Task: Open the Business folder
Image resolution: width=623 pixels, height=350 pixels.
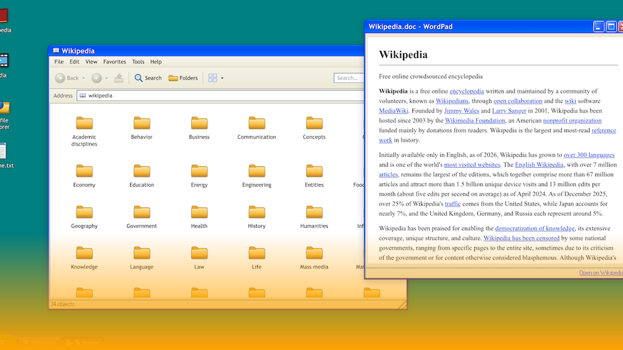Action: coord(199,128)
